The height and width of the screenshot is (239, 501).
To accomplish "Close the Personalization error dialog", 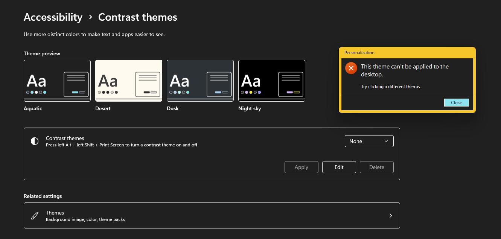I will 457,103.
